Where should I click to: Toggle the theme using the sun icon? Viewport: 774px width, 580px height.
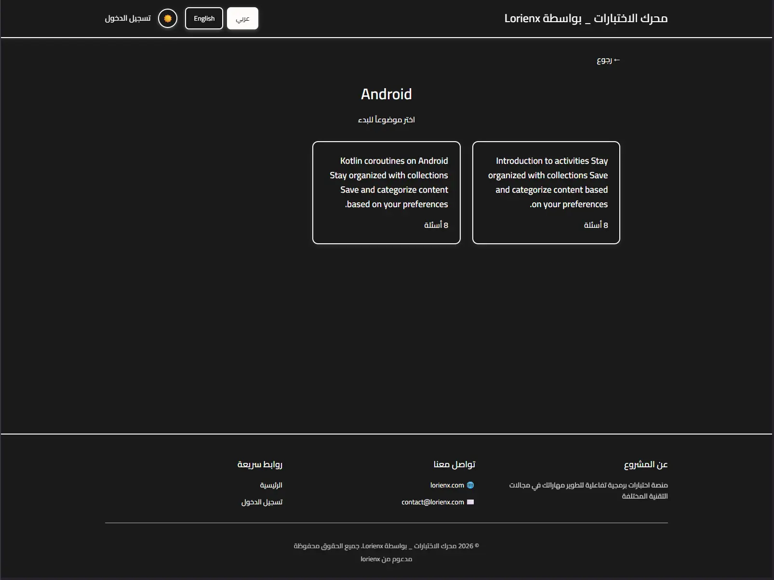coord(167,18)
